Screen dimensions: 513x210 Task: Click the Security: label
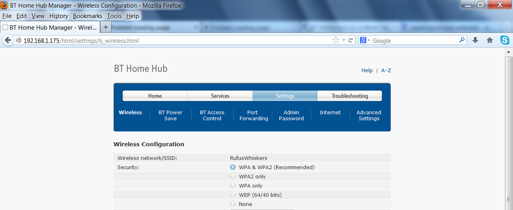(x=128, y=167)
